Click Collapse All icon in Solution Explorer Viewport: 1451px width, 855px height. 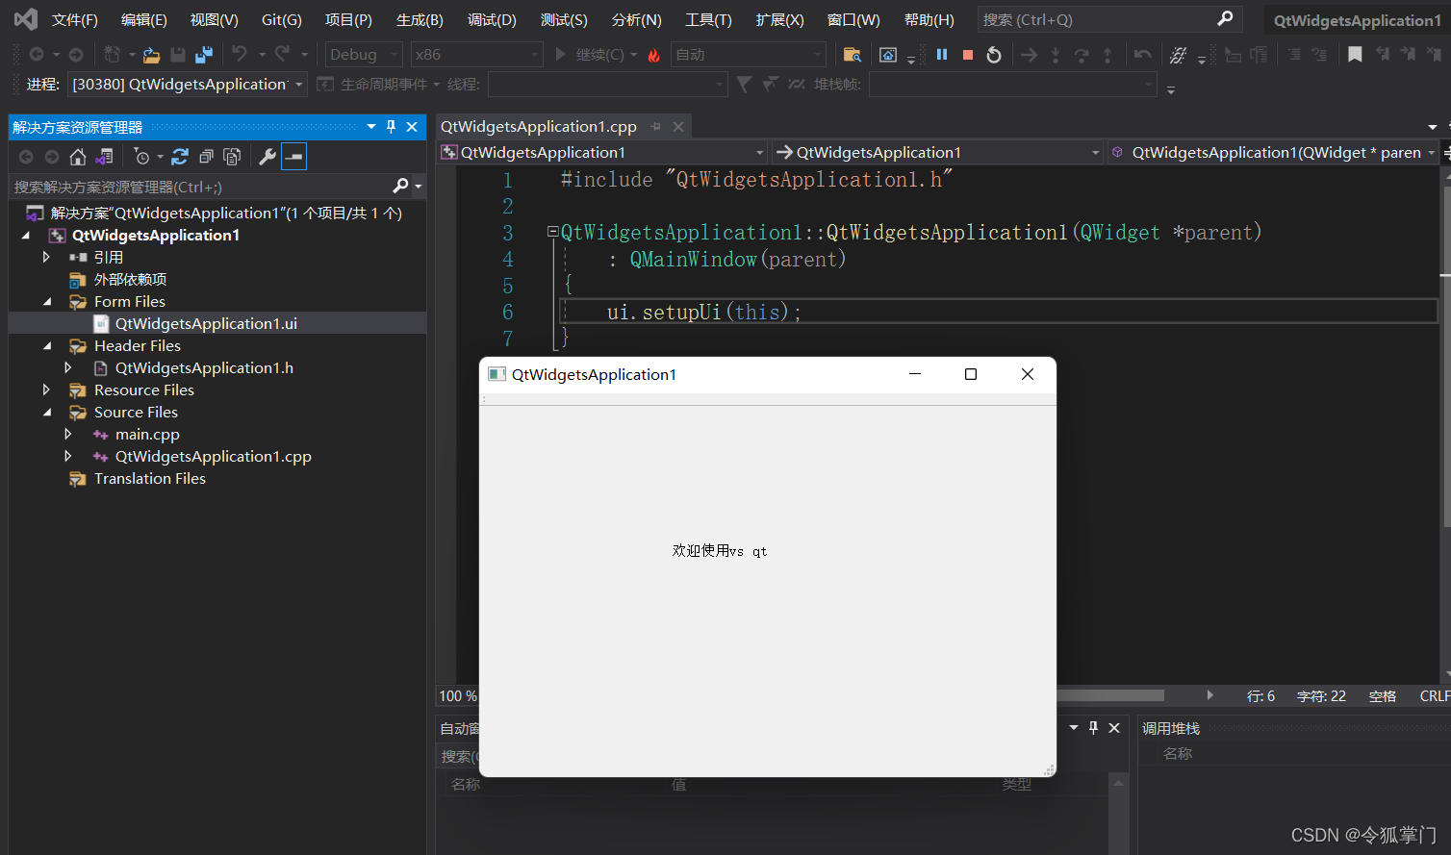(x=206, y=157)
